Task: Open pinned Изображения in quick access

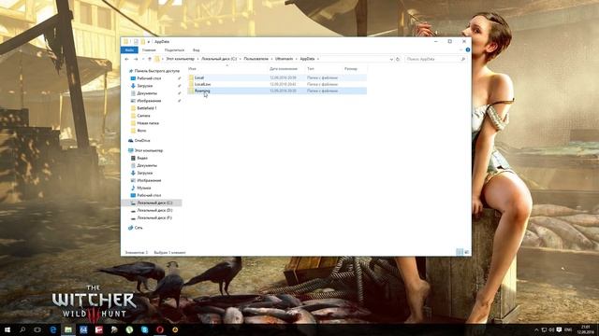Action: coord(149,101)
